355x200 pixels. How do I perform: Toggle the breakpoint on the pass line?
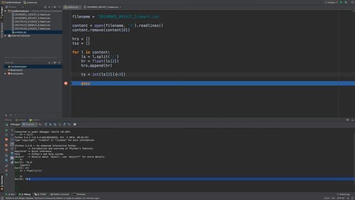pyautogui.click(x=65, y=83)
